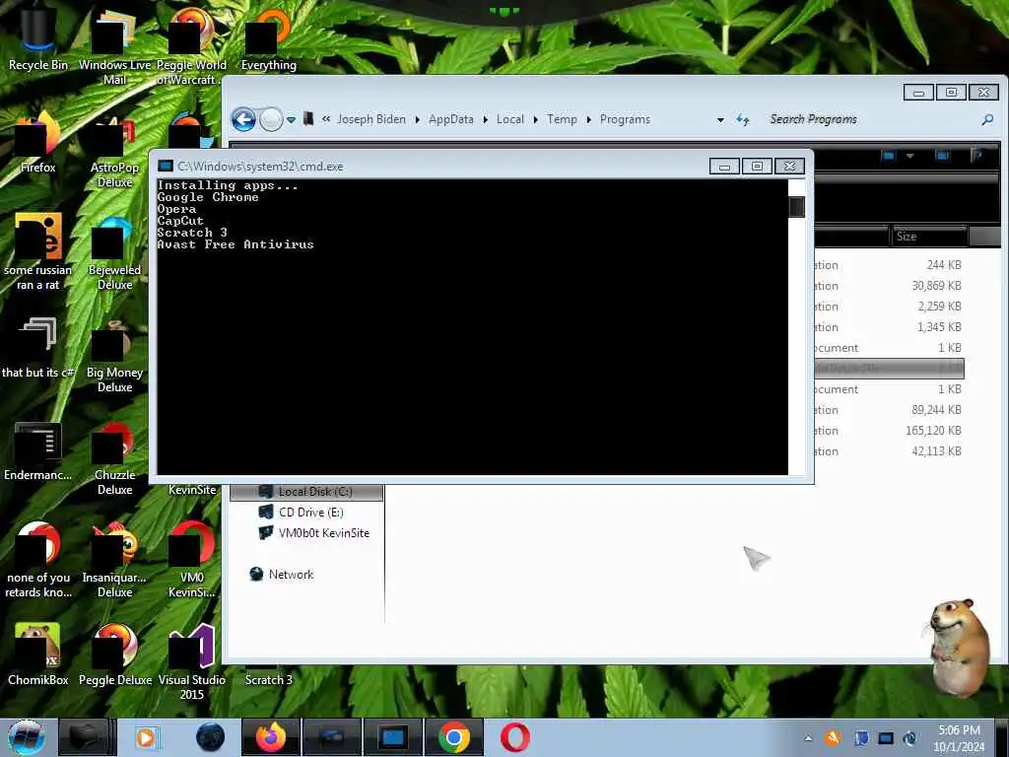This screenshot has height=757, width=1009.
Task: Click the highlighted selected file row
Action: point(890,369)
